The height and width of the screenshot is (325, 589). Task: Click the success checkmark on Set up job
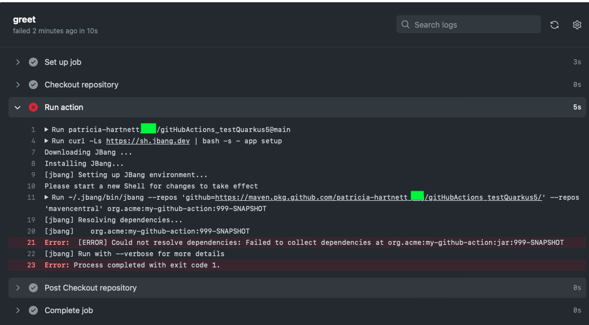click(x=33, y=62)
